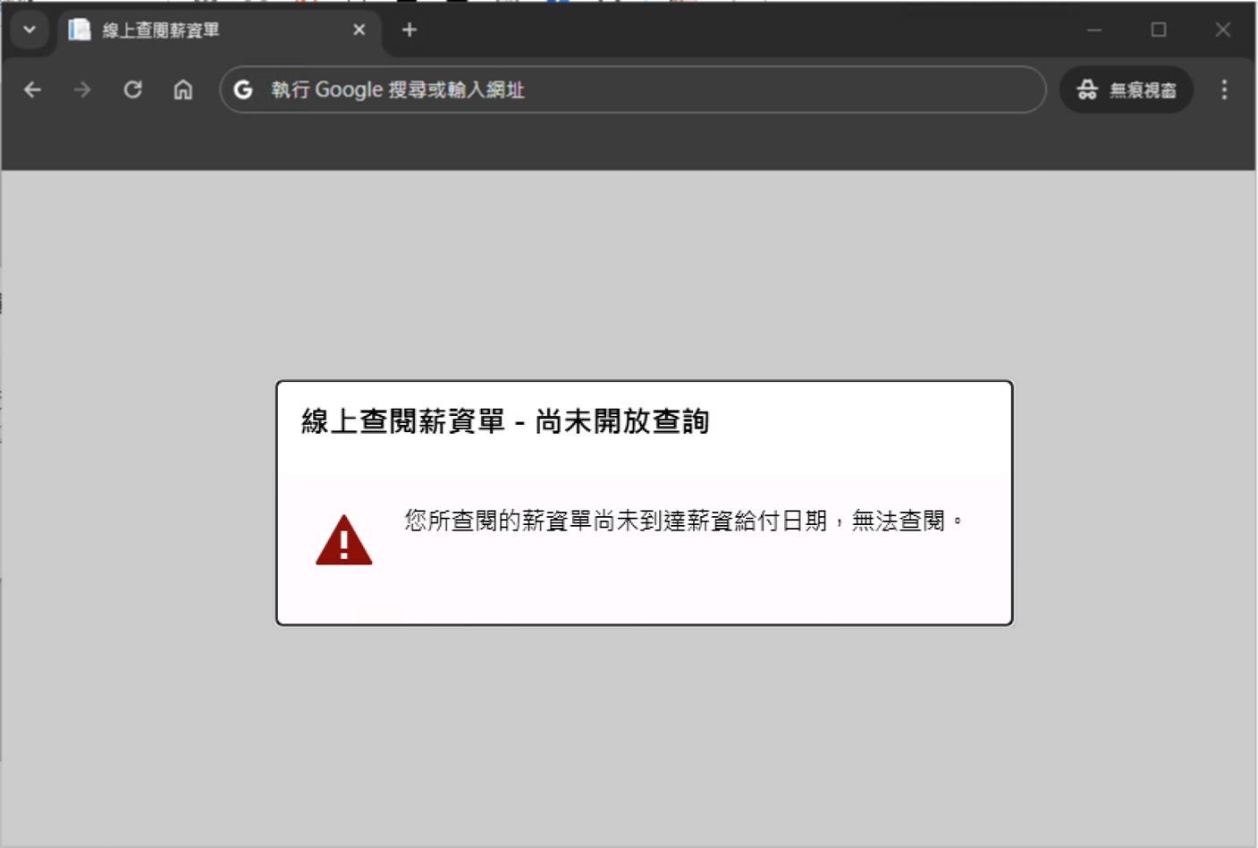Open a new tab with plus button
Viewport: 1258px width, 848px height.
[409, 30]
